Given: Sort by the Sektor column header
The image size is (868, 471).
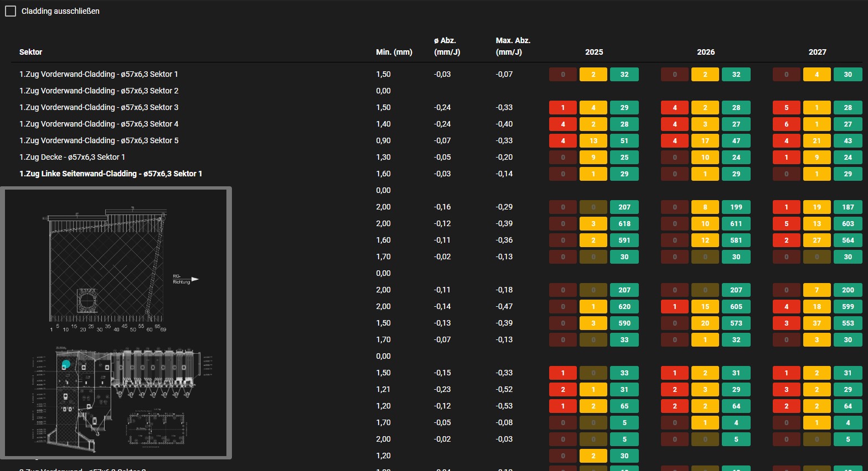Looking at the screenshot, I should (30, 52).
